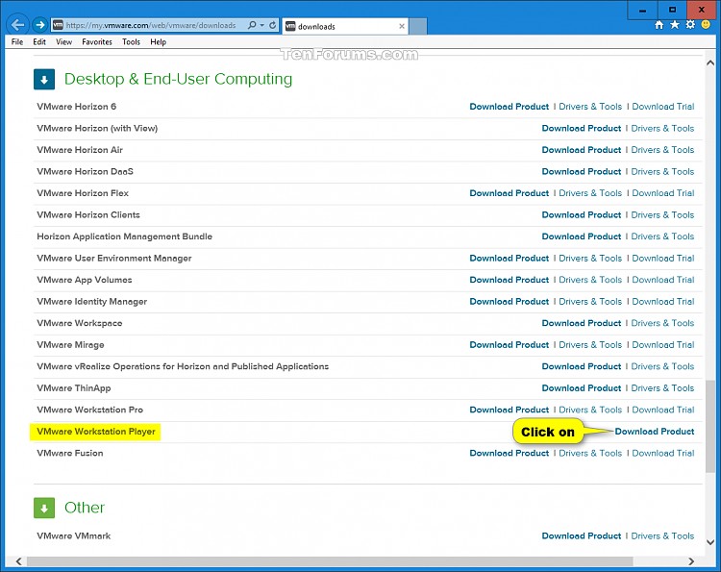Viewport: 721px width, 572px height.
Task: Click Download Product for VMware Horizon Clients
Action: (582, 214)
